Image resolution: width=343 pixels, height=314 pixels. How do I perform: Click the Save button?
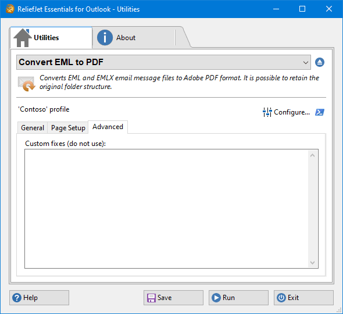173,298
